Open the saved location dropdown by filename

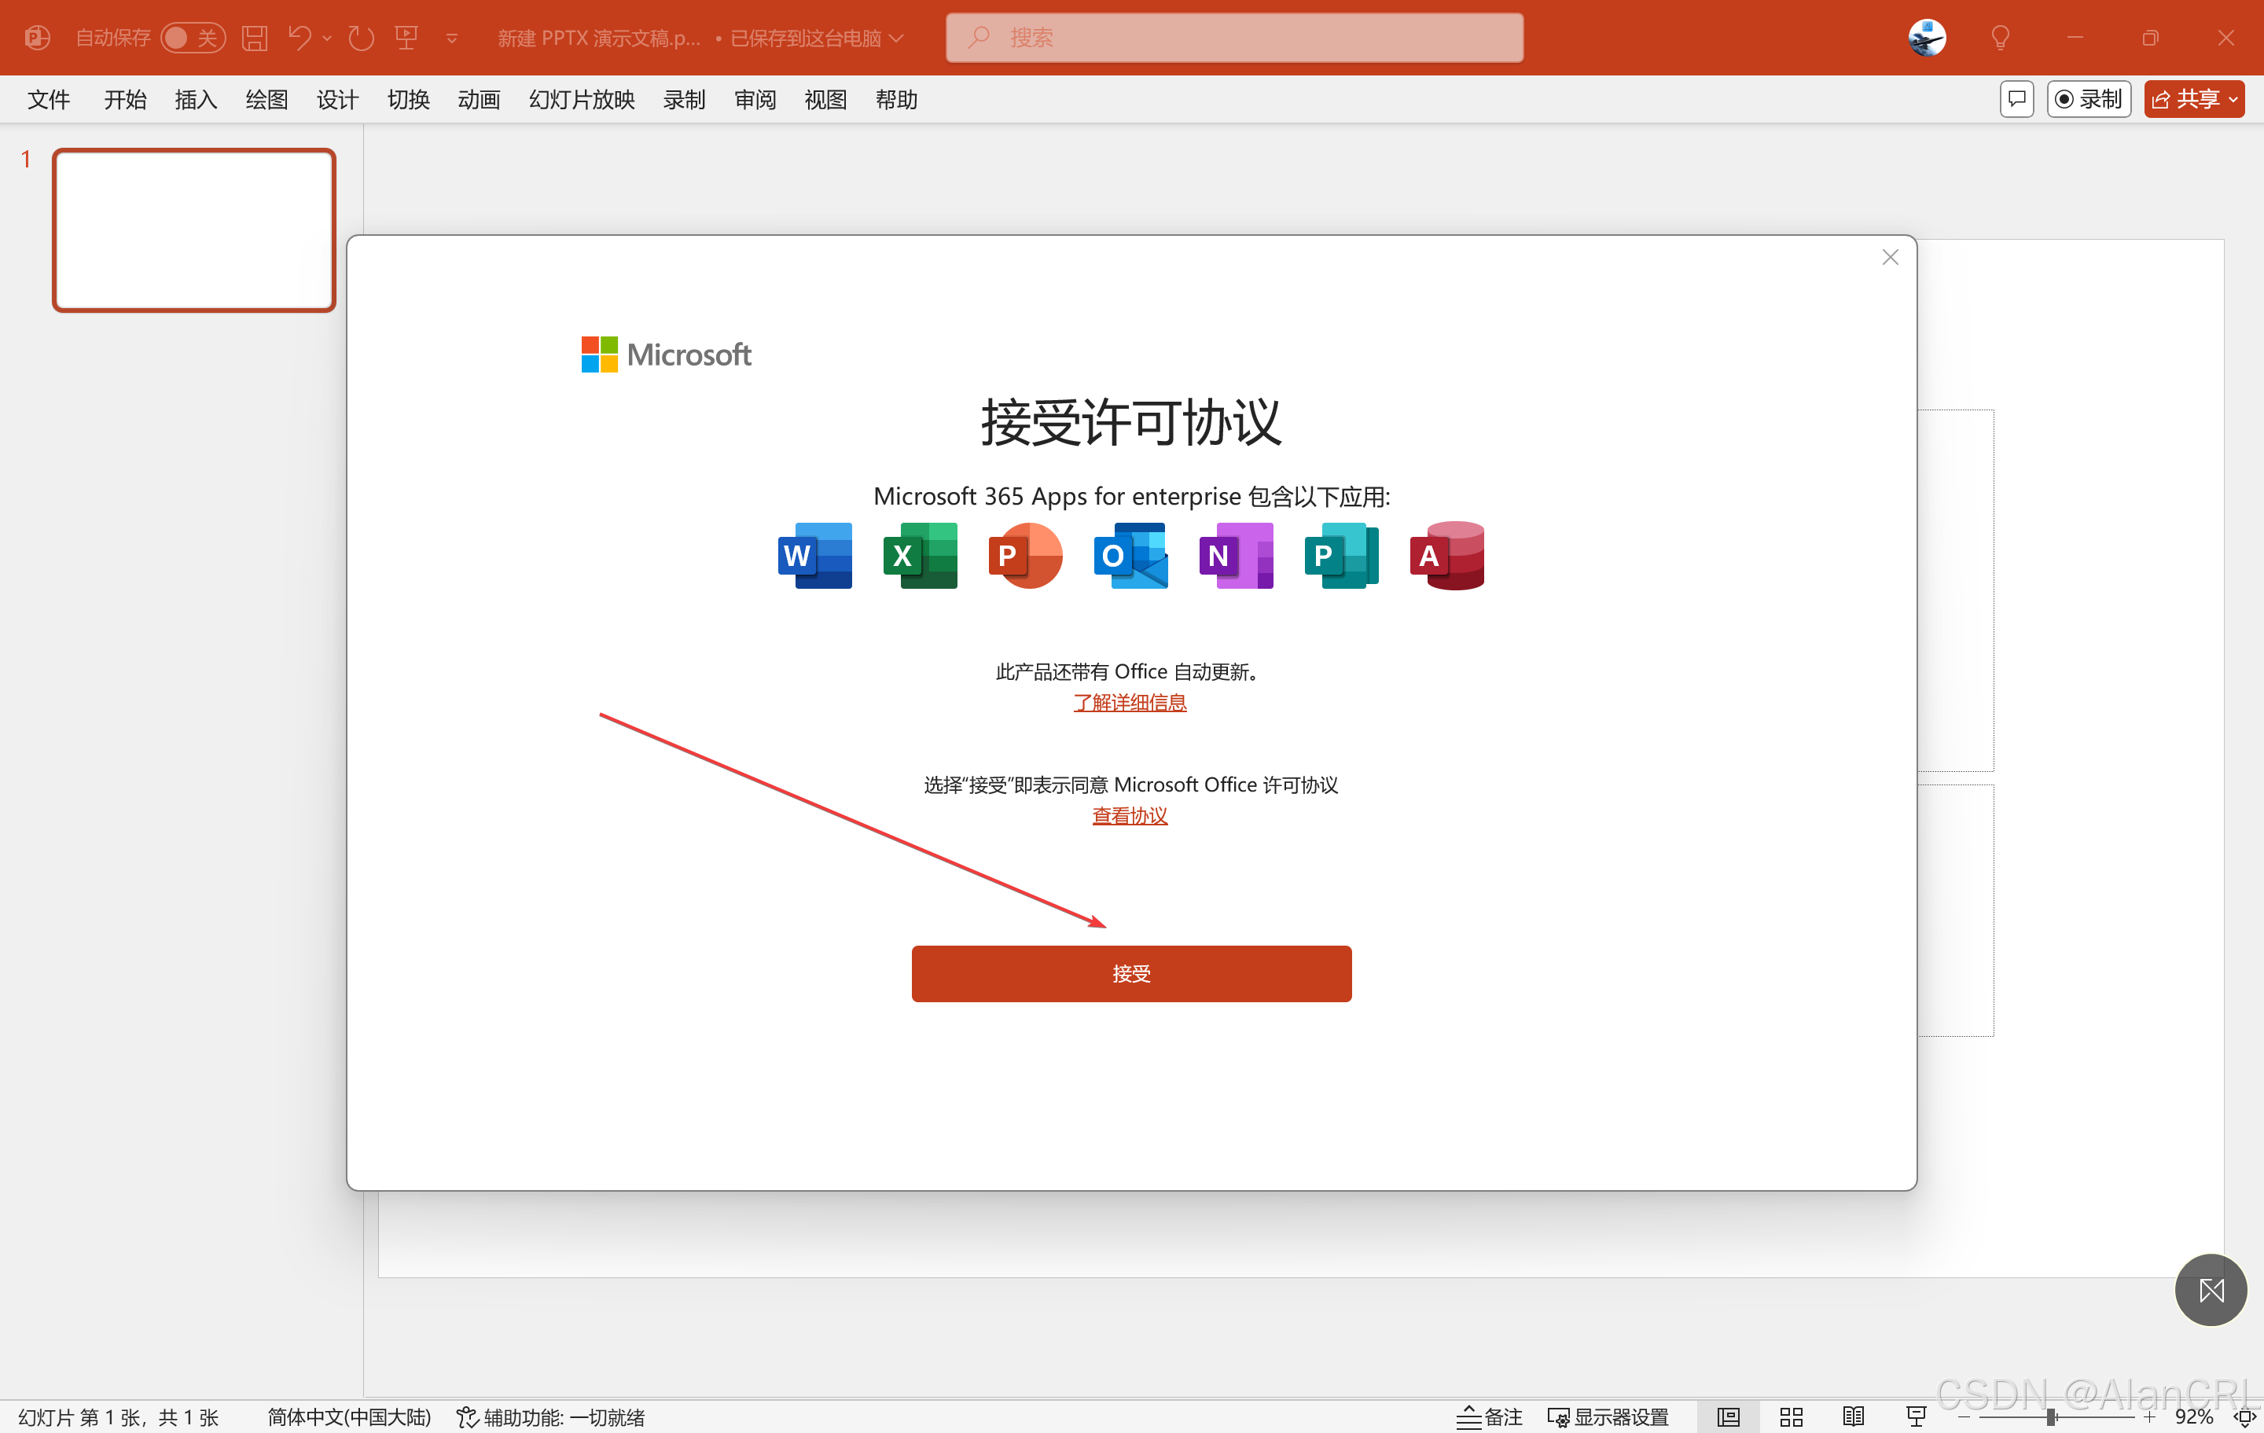point(897,38)
